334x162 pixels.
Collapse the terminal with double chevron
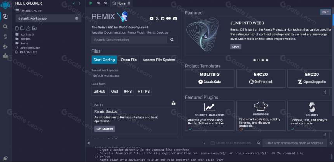(89, 143)
